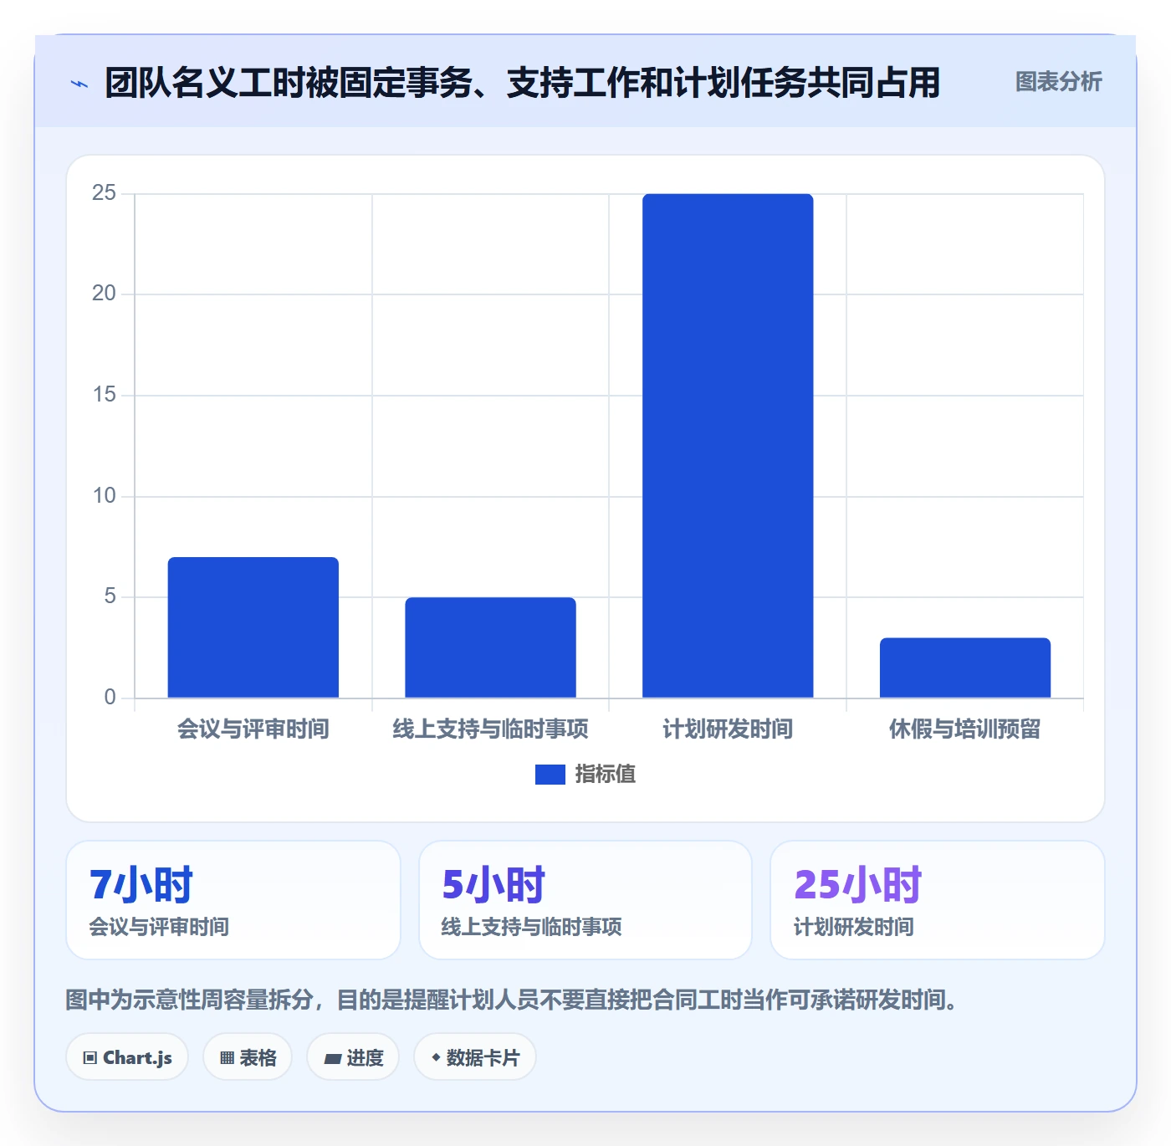Toggle the 指标值 legend color swatch
This screenshot has height=1146, width=1171.
[x=550, y=775]
